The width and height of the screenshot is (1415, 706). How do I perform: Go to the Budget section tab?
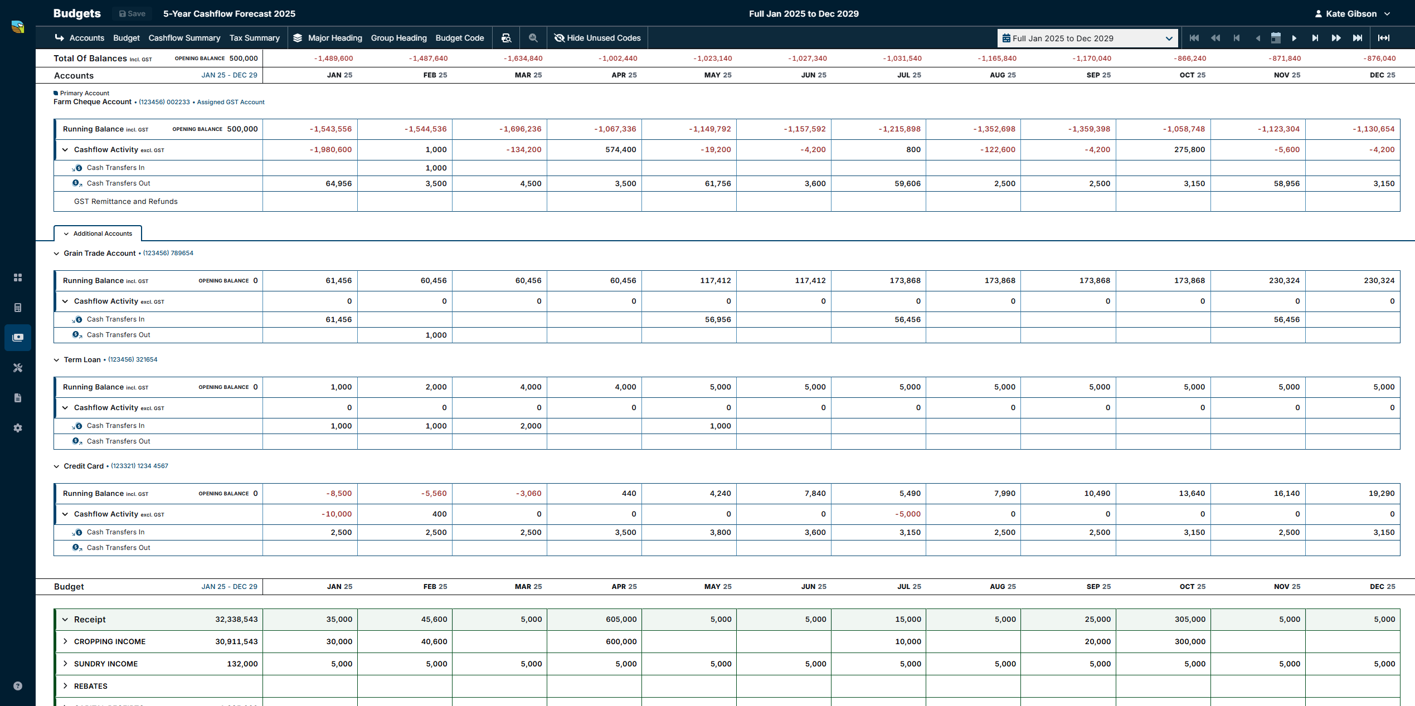click(127, 38)
